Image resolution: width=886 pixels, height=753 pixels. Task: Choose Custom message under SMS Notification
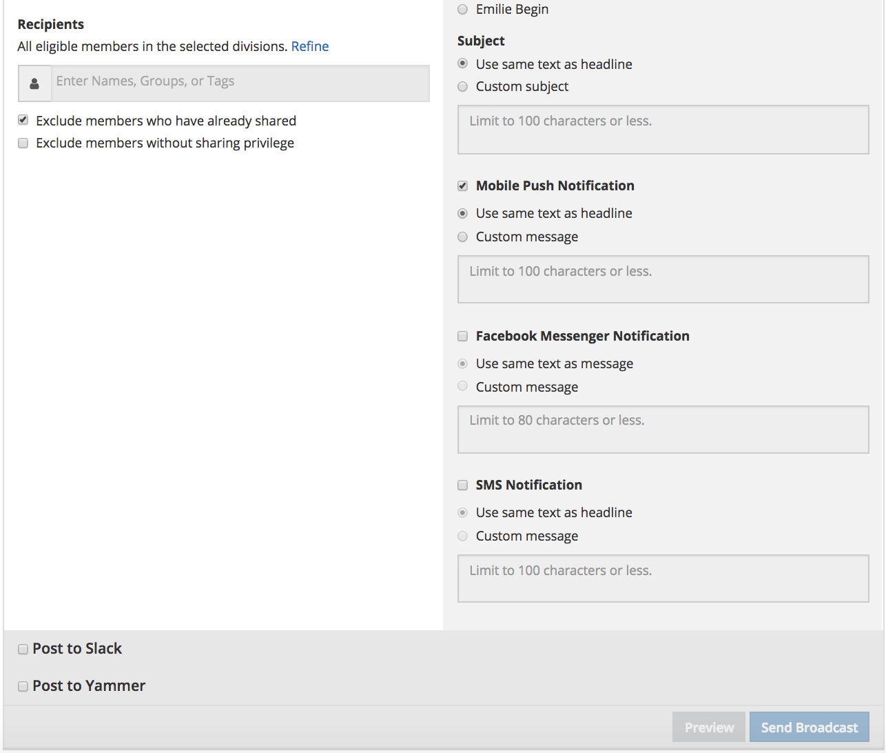pos(463,536)
